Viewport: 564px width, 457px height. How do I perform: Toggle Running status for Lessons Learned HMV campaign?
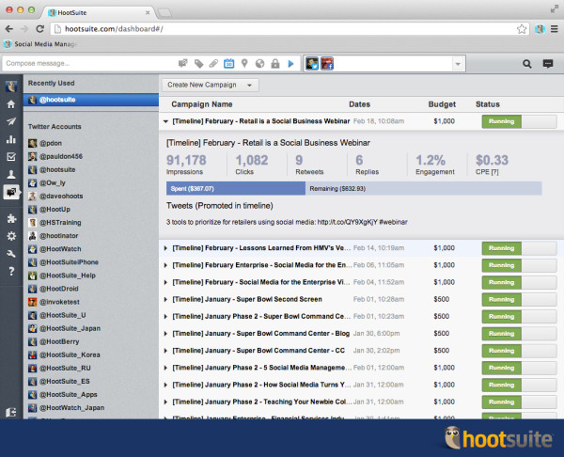519,248
